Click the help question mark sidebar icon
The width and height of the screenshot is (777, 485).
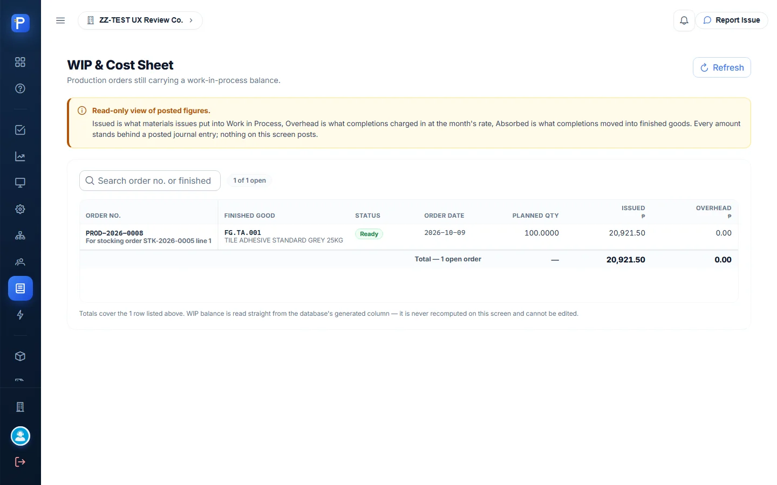20,88
